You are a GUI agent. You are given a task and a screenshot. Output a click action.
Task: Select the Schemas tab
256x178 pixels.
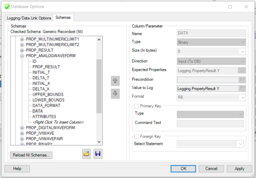pos(63,17)
